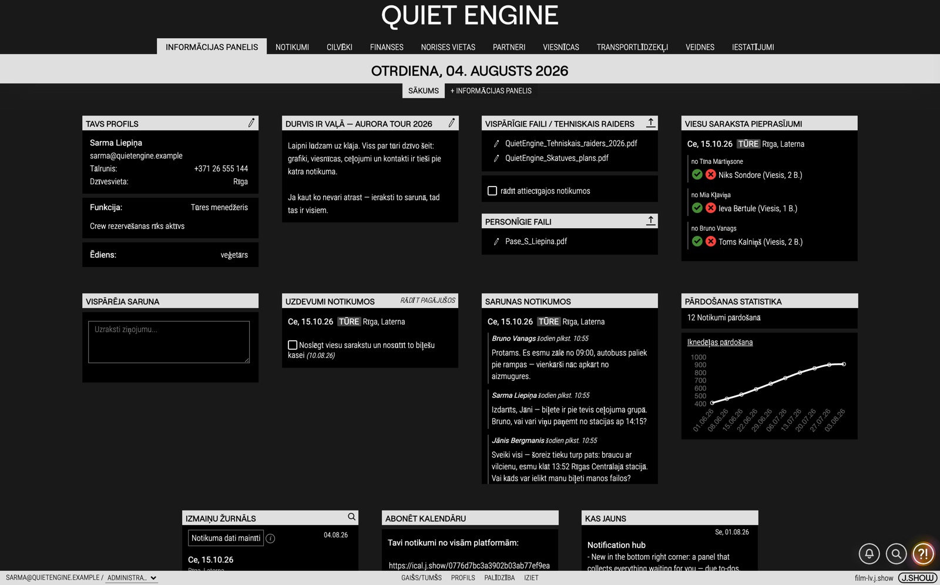Toggle Gaišs/Tumšs theme link

(422, 578)
